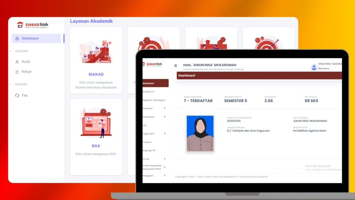Image resolution: width=355 pixels, height=200 pixels.
Task: Click the copyright footer text on laptop
Action: click(x=222, y=177)
